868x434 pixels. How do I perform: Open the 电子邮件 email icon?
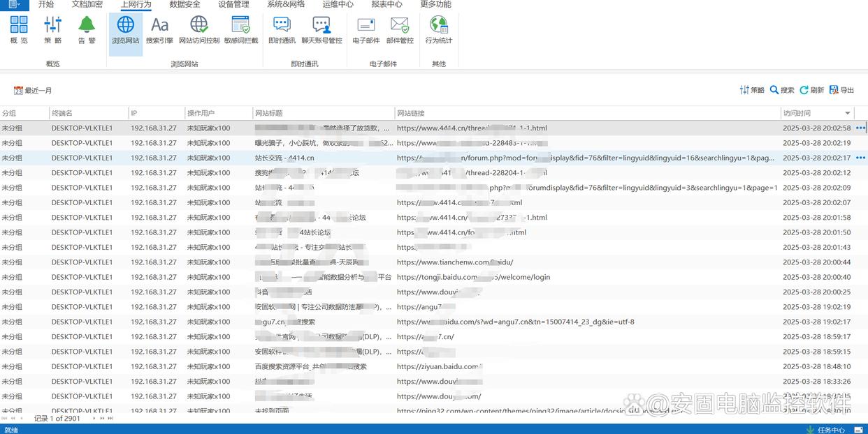(366, 29)
